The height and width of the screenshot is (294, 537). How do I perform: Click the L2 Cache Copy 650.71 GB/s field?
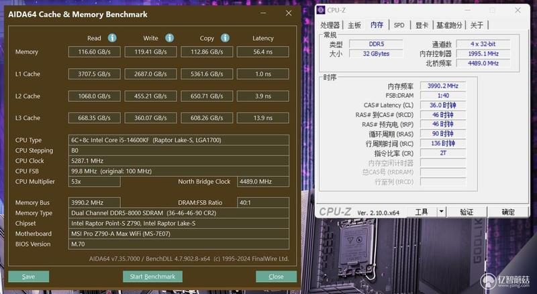(x=207, y=96)
